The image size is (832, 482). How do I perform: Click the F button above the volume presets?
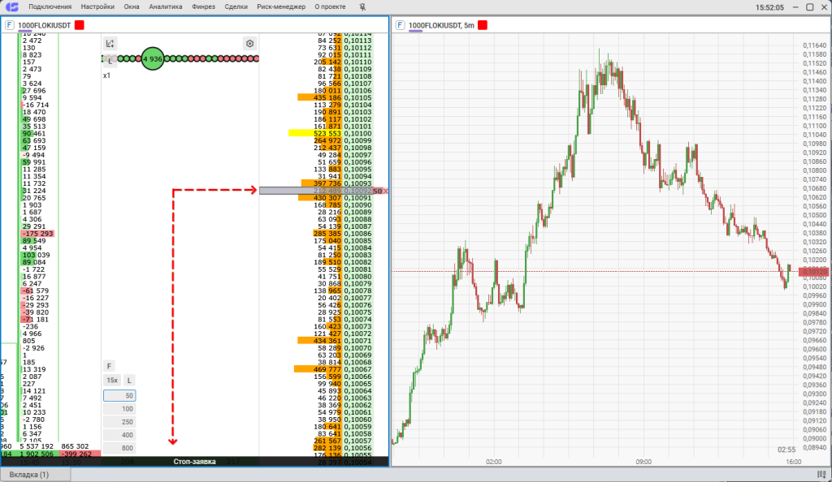coord(109,366)
